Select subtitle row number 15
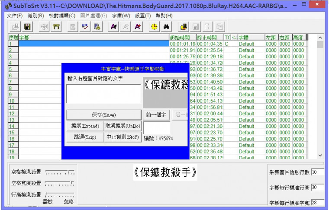329x210 pixels. [13, 133]
